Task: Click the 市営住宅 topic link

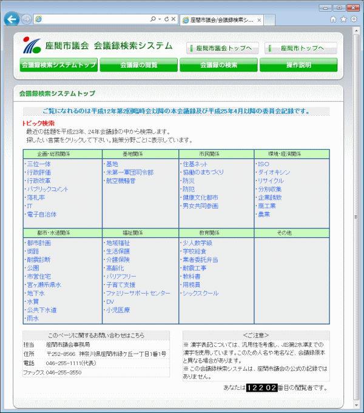Action: click(39, 277)
